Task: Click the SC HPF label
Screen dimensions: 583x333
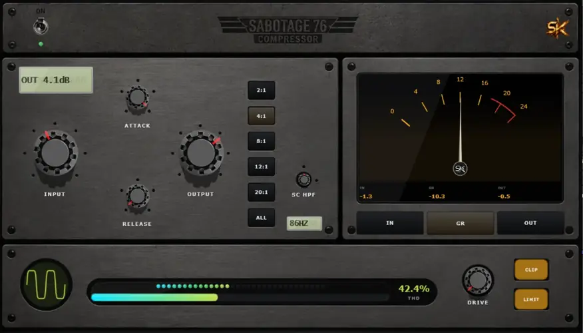Action: [x=303, y=195]
